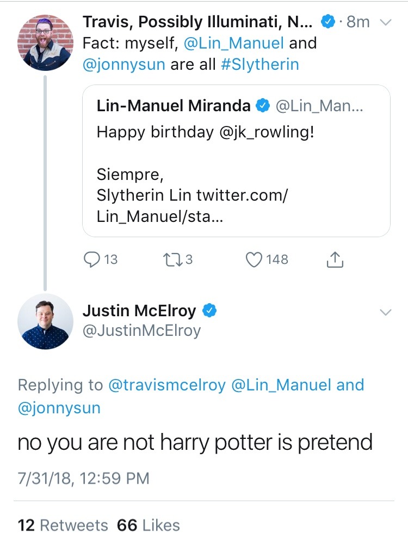This screenshot has height=548, width=408.
Task: Tap Travis's verified badge
Action: coord(327,22)
